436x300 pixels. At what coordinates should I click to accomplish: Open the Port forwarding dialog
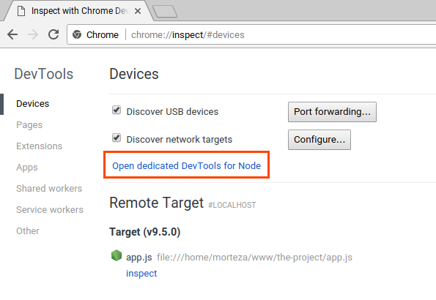click(x=332, y=112)
